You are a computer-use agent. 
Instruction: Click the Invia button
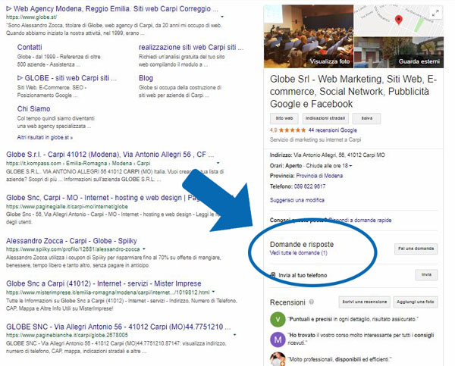tap(426, 274)
